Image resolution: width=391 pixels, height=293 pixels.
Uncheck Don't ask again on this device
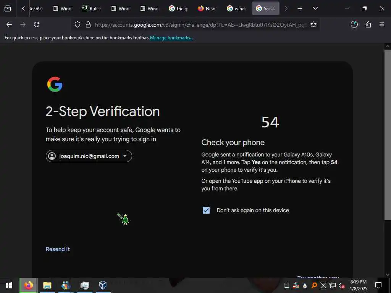click(x=206, y=210)
